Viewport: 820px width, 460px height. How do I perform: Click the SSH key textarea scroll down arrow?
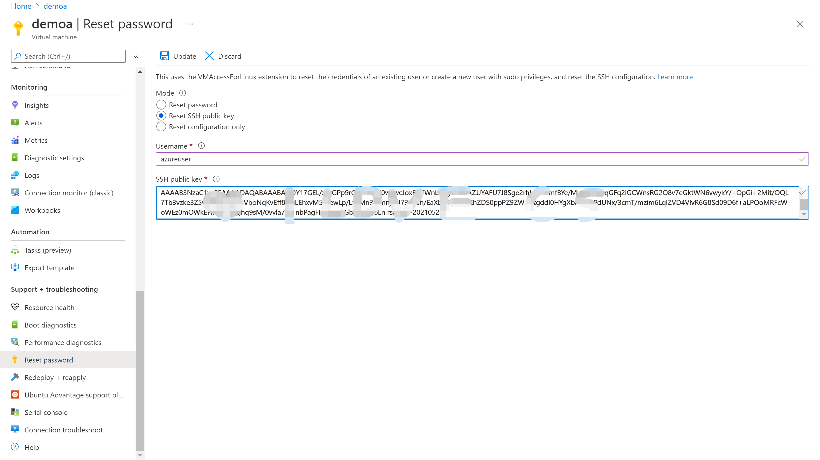click(804, 214)
